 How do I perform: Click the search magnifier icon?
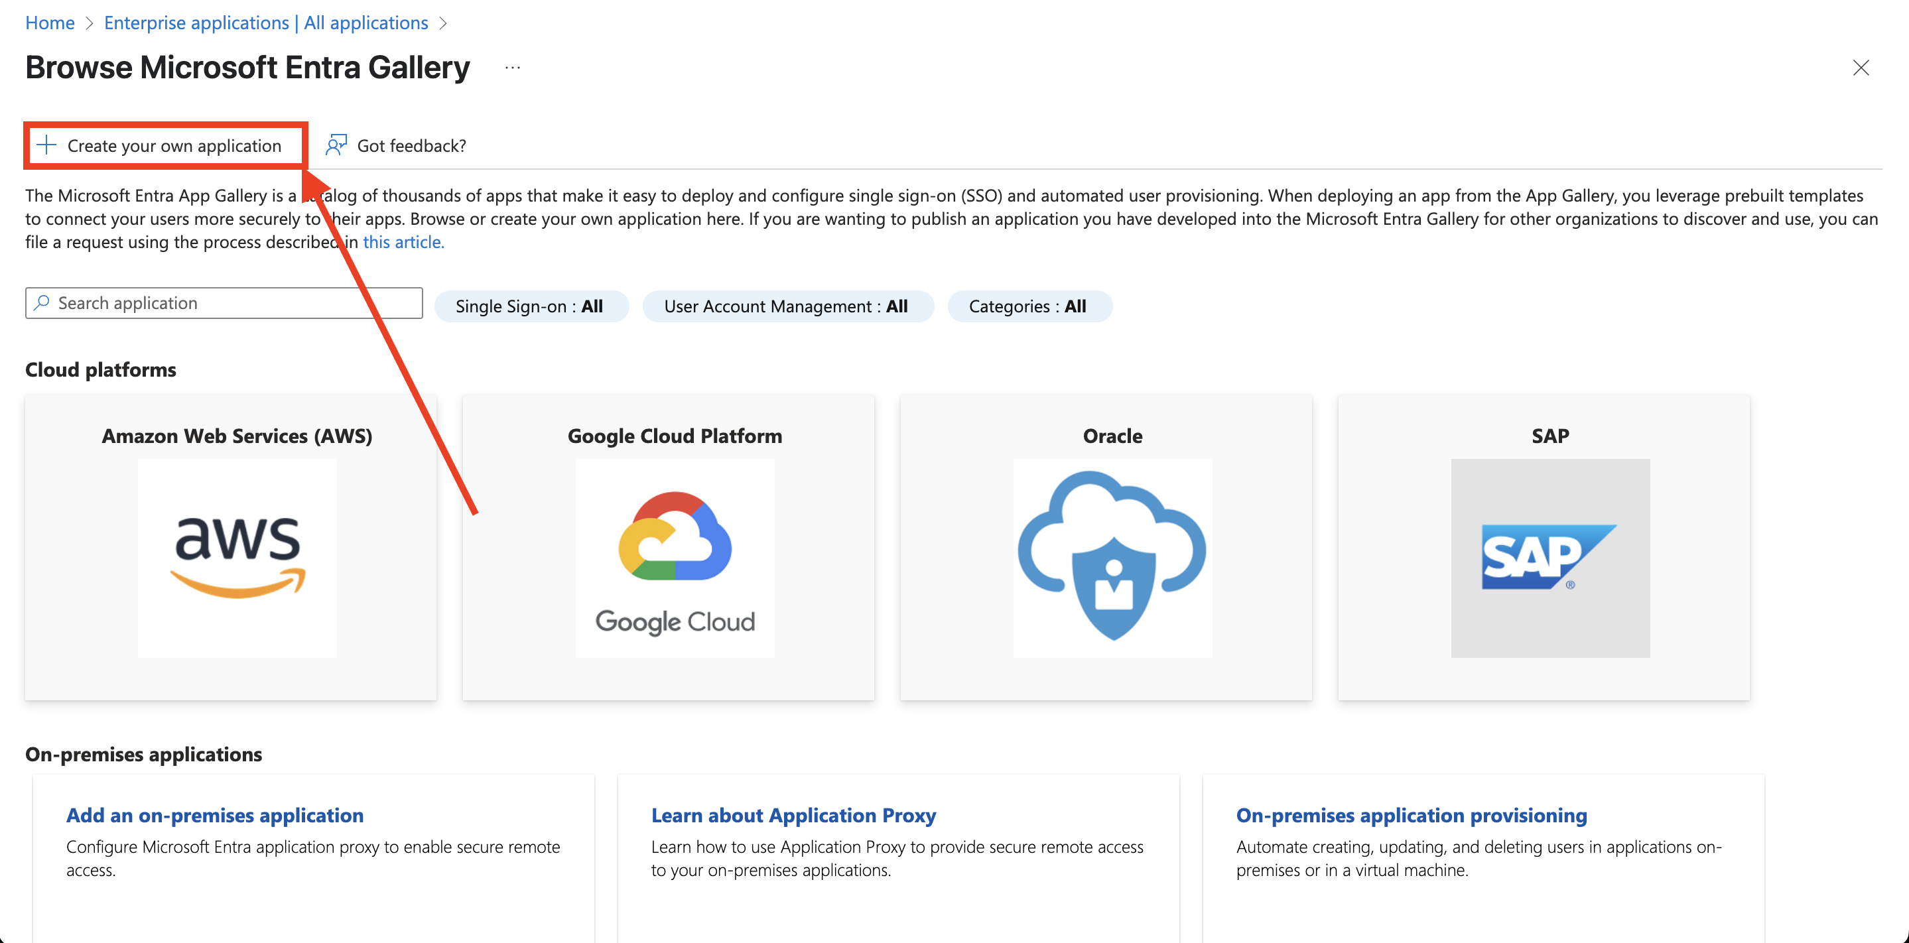tap(42, 302)
